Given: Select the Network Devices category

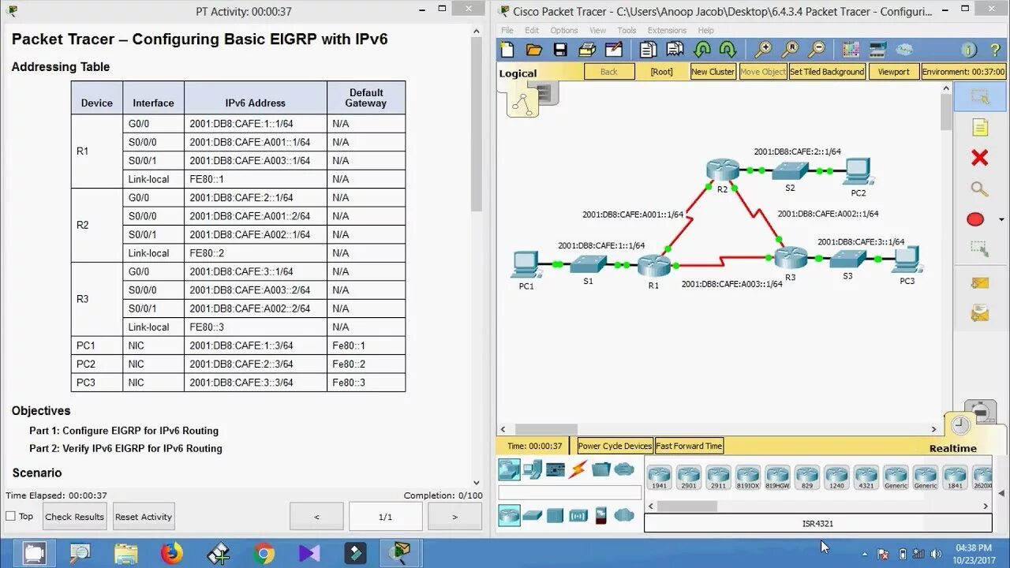Looking at the screenshot, I should pos(509,469).
